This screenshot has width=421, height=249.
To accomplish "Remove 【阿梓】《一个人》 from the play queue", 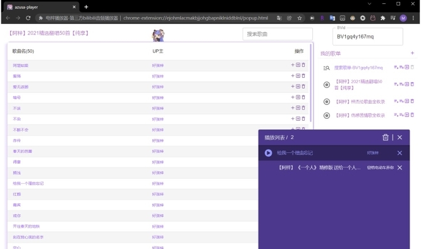I will [400, 167].
